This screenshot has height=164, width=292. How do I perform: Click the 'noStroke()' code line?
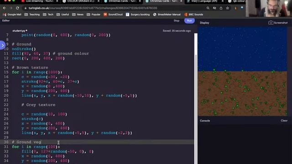pos(24,49)
